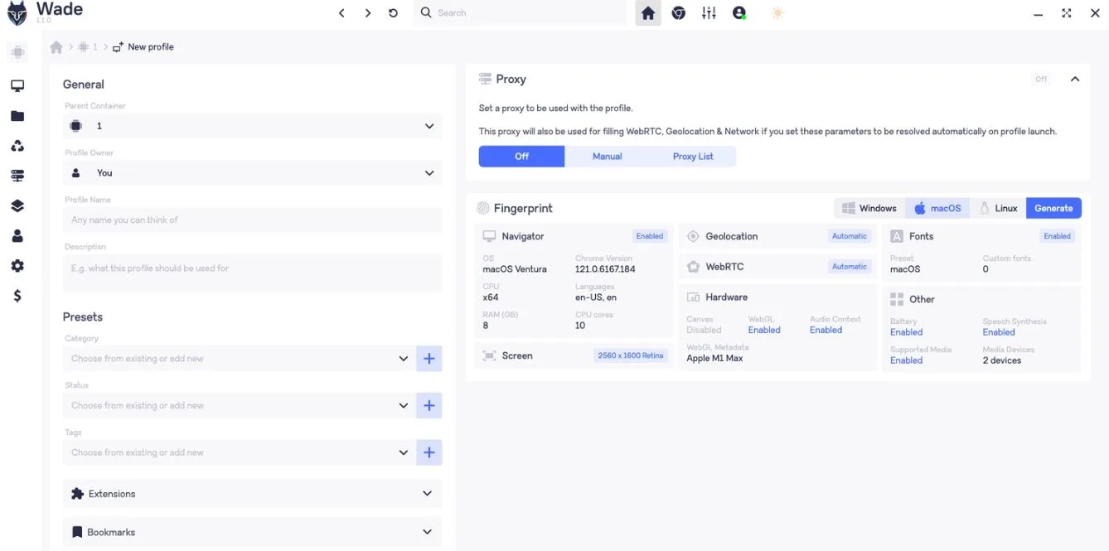Click the Search box in the top bar
This screenshot has height=551, width=1109.
[521, 13]
